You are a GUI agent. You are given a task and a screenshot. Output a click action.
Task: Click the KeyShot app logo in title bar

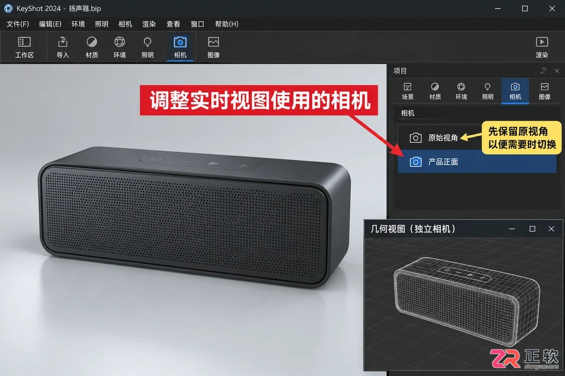(8, 8)
